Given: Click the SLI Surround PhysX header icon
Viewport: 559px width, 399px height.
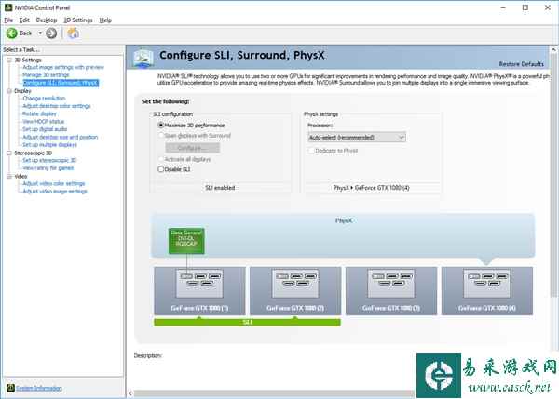Looking at the screenshot, I should pyautogui.click(x=143, y=58).
